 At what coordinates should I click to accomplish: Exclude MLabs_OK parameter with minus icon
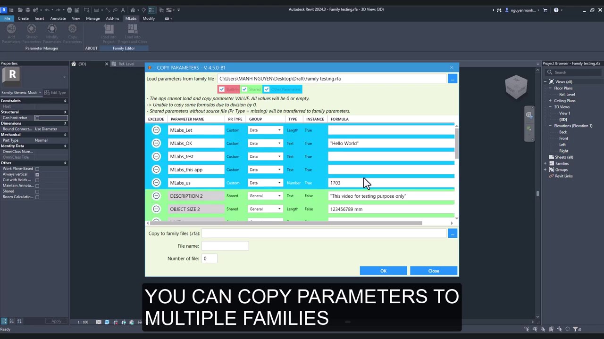coord(156,143)
